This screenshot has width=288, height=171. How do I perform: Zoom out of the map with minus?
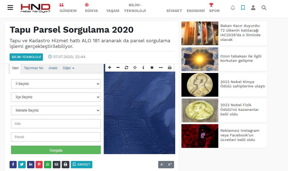118,67
